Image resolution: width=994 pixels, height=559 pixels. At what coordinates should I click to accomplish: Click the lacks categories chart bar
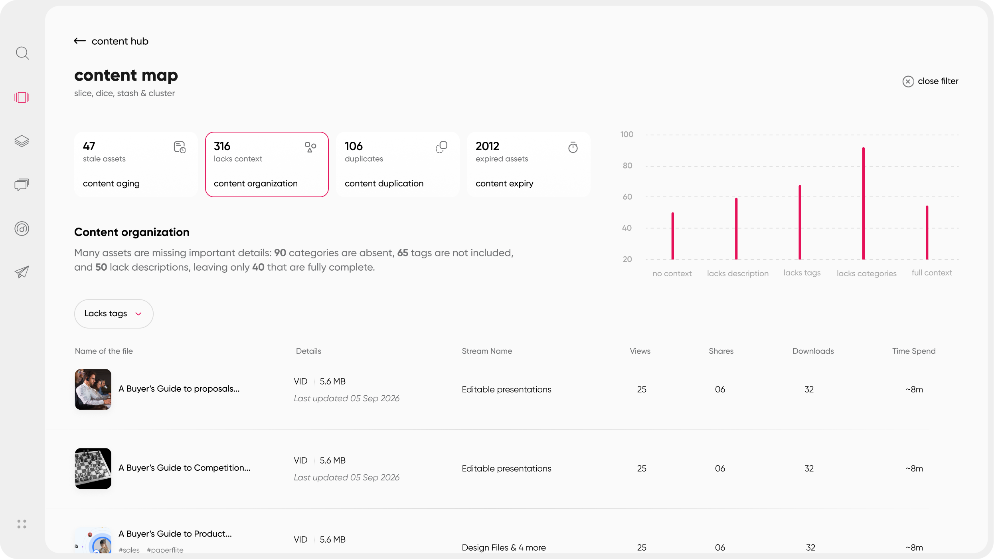pyautogui.click(x=864, y=203)
